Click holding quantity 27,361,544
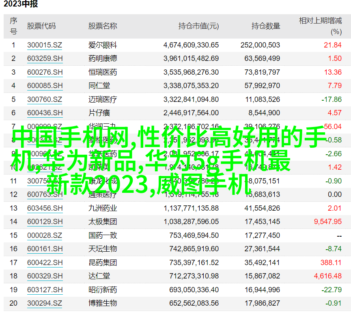The width and height of the screenshot is (351, 315). point(262,249)
